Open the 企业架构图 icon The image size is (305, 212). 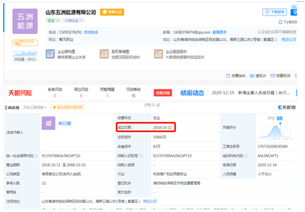pyautogui.click(x=50, y=54)
